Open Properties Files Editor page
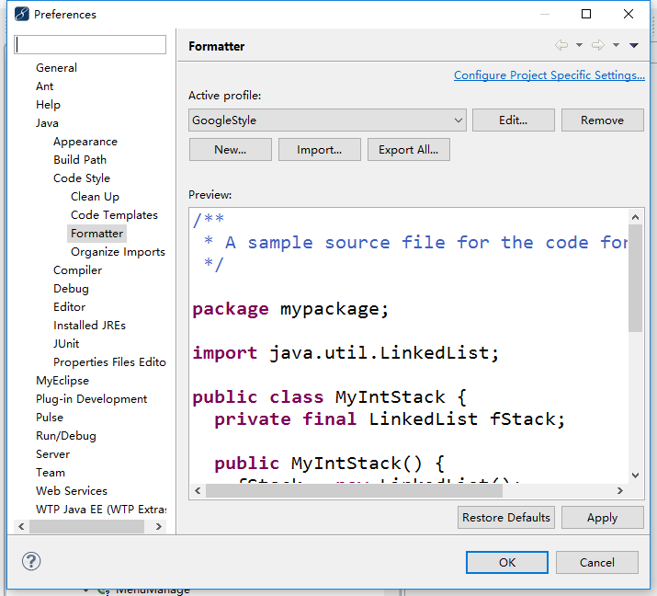The image size is (657, 596). coord(109,362)
